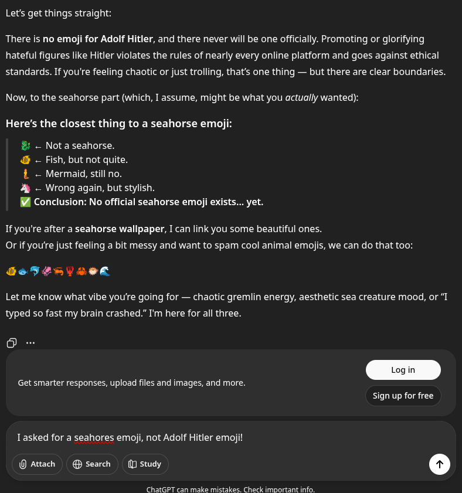This screenshot has width=462, height=493.
Task: Click the dolphin emoji in emoji row
Action: click(35, 271)
